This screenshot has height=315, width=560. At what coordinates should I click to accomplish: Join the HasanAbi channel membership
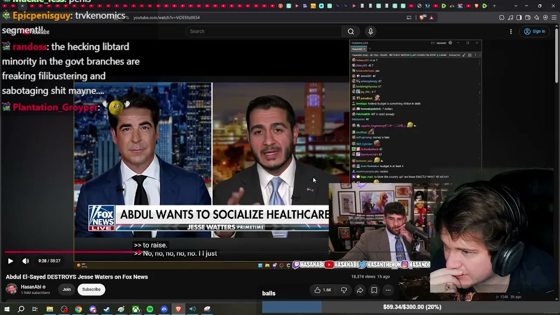coord(66,289)
